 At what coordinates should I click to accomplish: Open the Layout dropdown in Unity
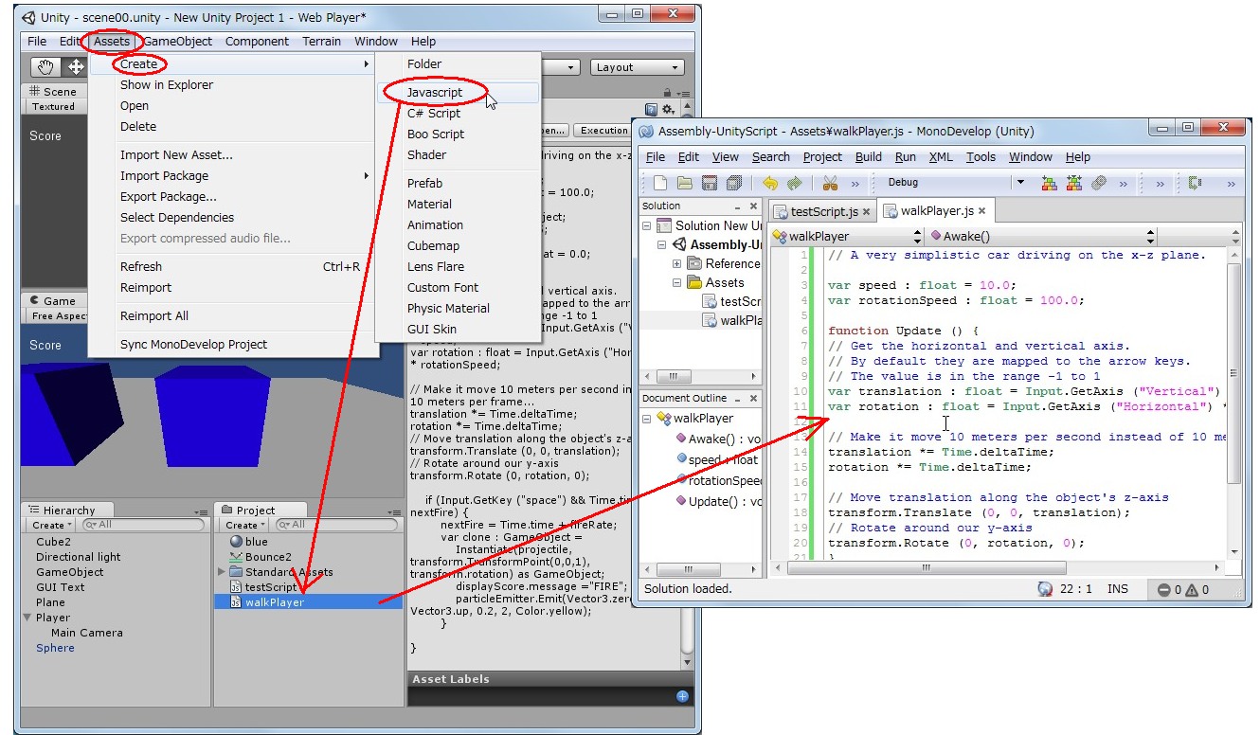coord(638,67)
